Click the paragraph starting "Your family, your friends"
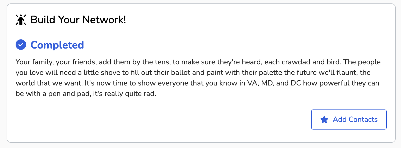Image resolution: width=401 pixels, height=148 pixels. click(x=198, y=78)
